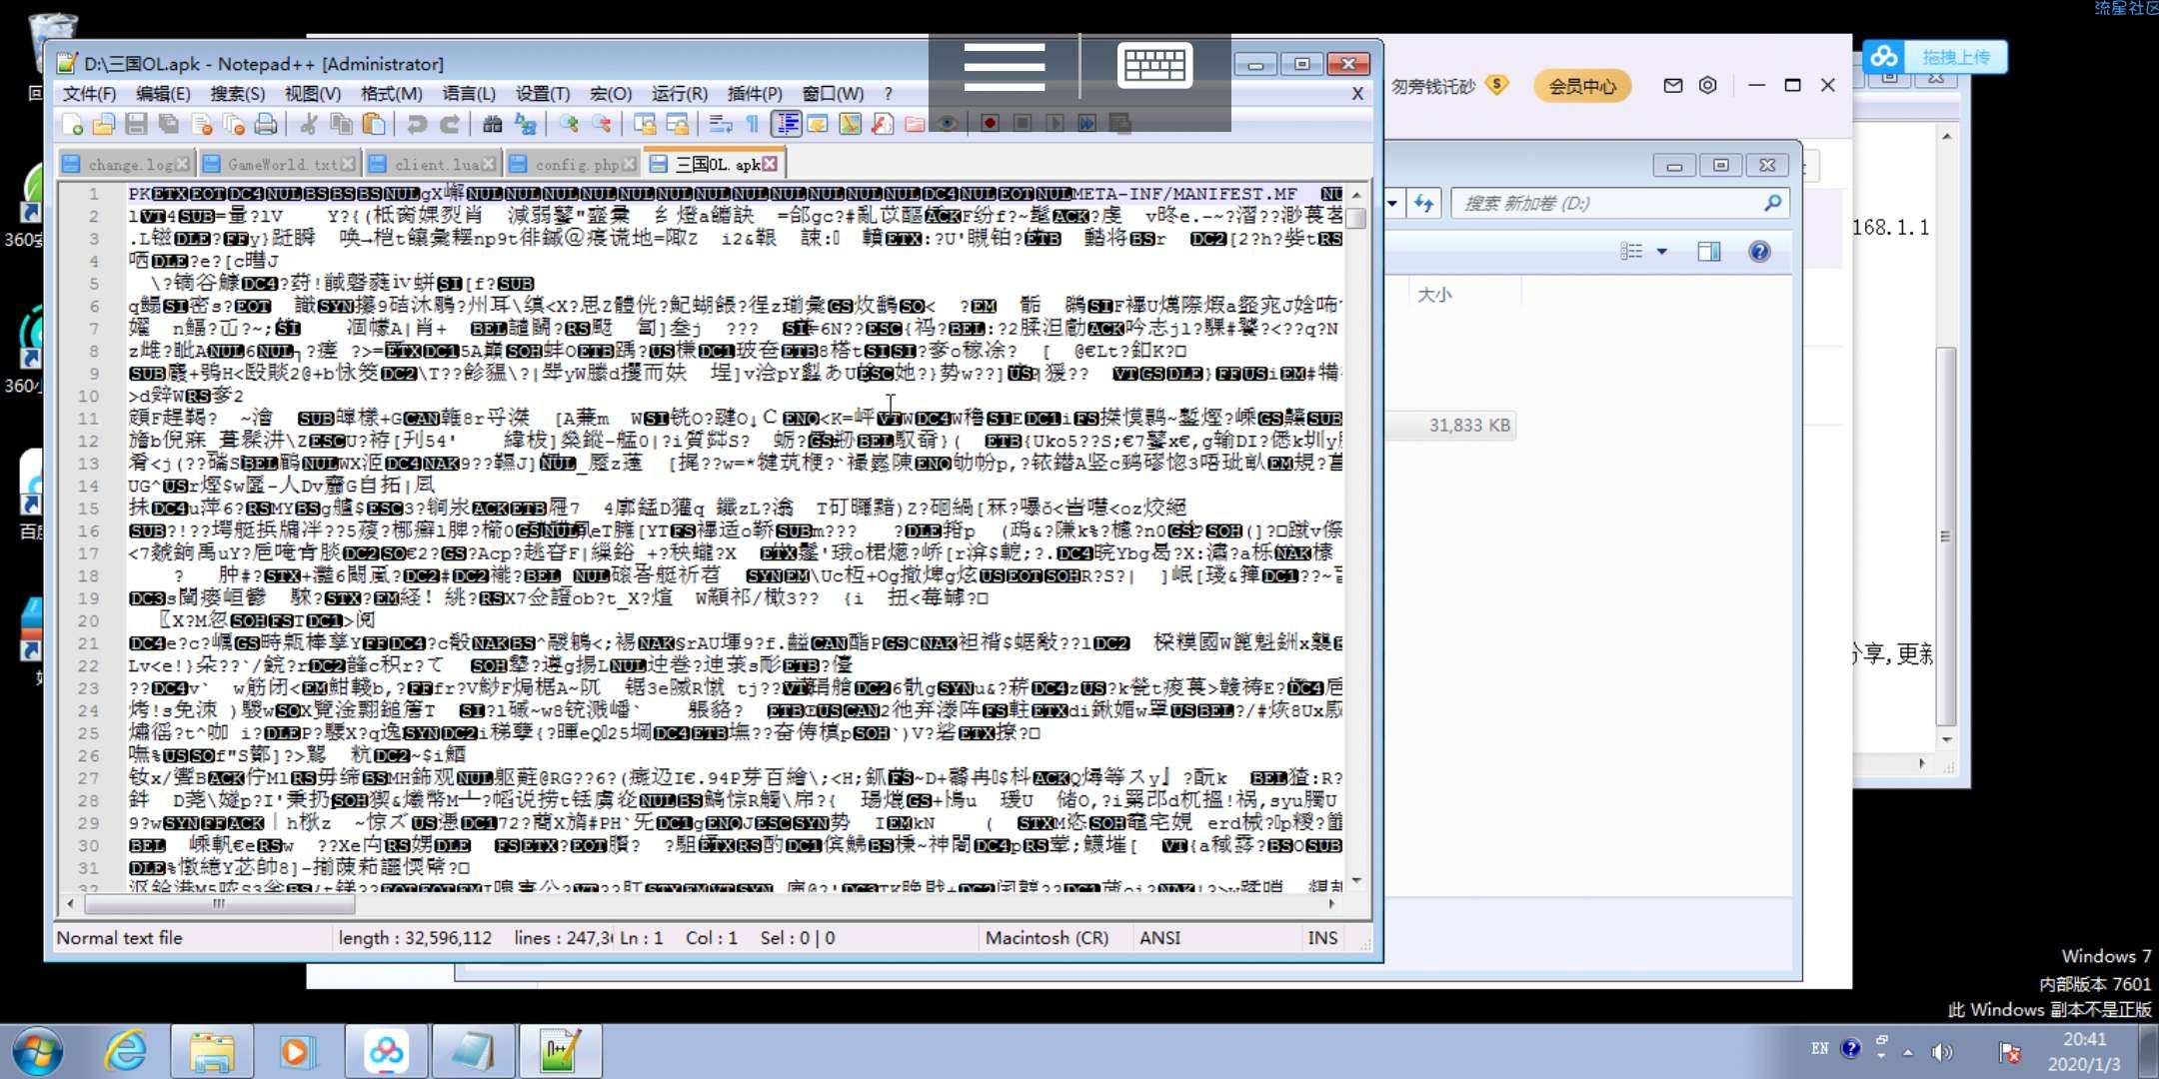
Task: Open the 设置(T) menu
Action: point(543,94)
